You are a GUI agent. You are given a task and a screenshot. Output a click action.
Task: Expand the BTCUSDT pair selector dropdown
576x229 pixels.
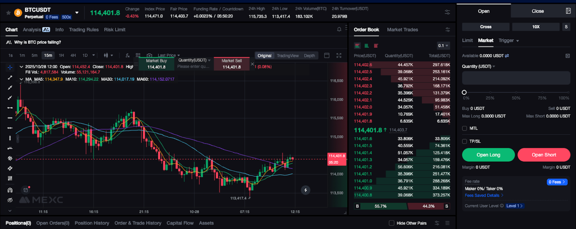tap(77, 13)
